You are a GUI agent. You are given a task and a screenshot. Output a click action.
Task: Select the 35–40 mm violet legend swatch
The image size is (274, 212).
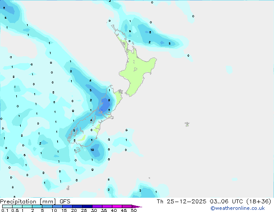point(107,206)
